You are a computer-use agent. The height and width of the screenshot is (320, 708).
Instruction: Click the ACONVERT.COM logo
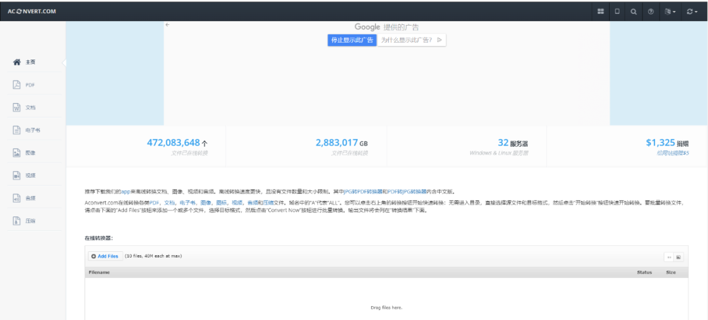point(31,11)
